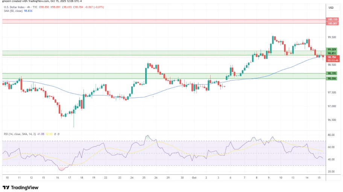
Task: Select the U.S. Dollar Index symbol title
Action: point(14,7)
